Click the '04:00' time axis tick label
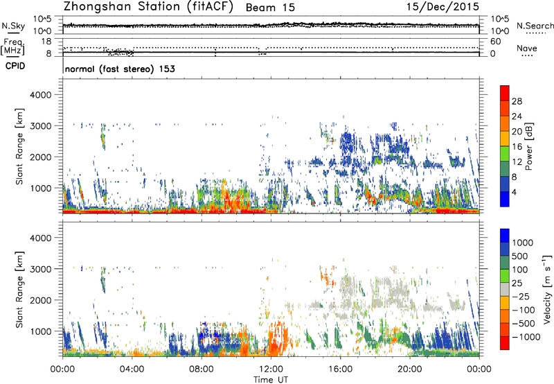This screenshot has height=384, width=554. coord(132,369)
